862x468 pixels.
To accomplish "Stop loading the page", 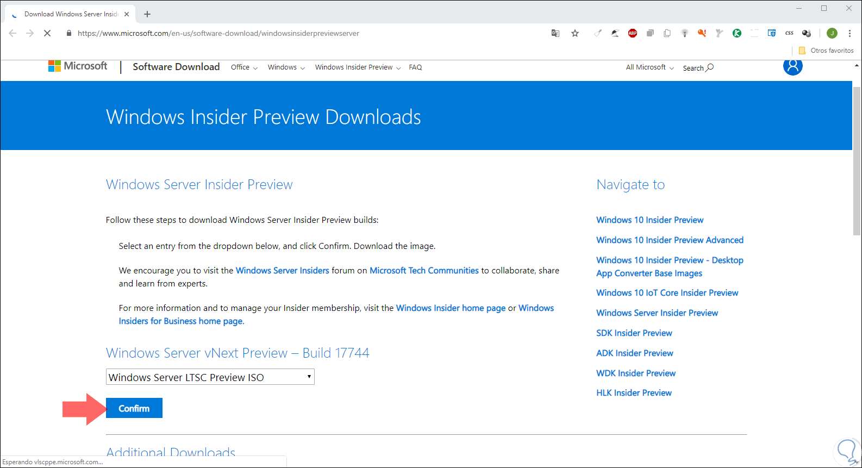I will click(47, 33).
